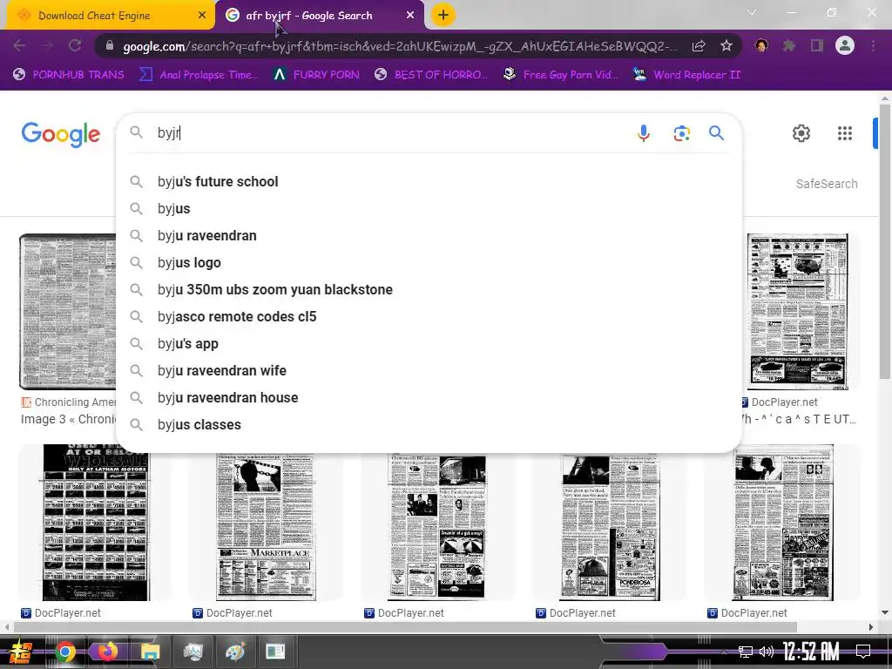The width and height of the screenshot is (892, 669).
Task: Click the Google logo
Action: coord(61,134)
